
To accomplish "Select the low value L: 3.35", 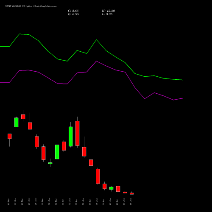I will tap(107, 14).
